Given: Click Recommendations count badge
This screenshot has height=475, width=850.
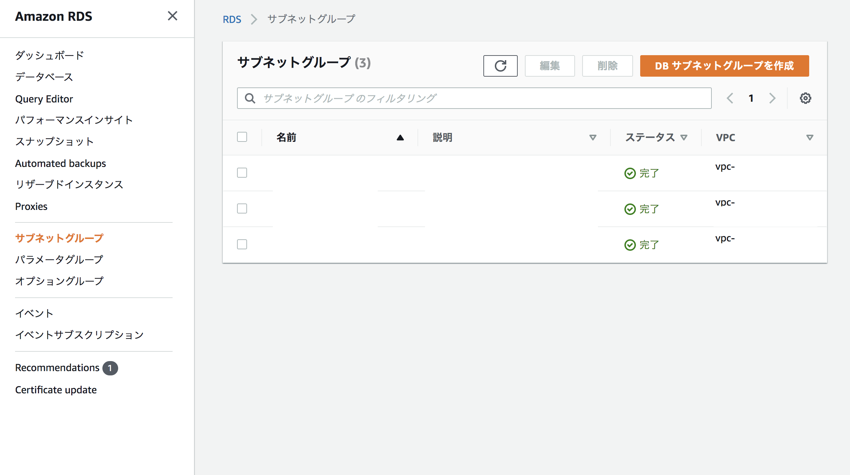Looking at the screenshot, I should (x=110, y=368).
